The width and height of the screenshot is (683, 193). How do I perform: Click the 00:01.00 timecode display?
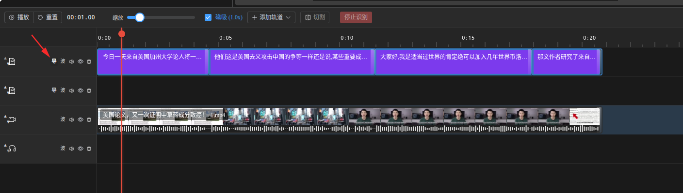tap(81, 17)
